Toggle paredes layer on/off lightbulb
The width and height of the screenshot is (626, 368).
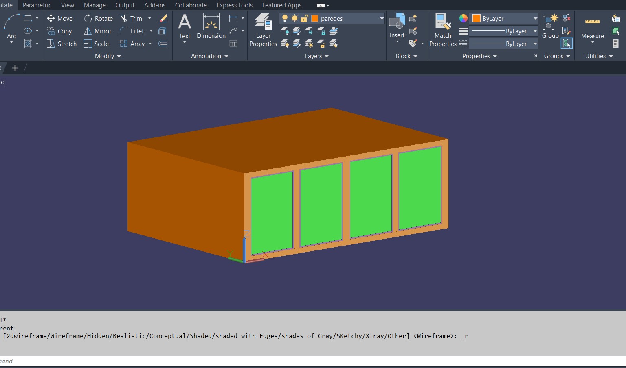tap(285, 18)
